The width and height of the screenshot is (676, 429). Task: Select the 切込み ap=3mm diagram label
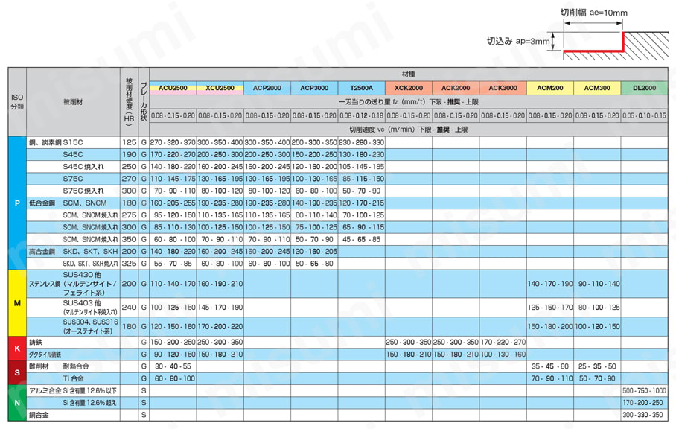click(x=518, y=42)
